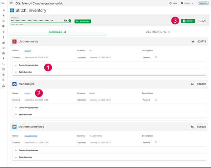The image size is (211, 168).
Task: Open the badge/award icon in sidebar
Action: click(x=3, y=32)
